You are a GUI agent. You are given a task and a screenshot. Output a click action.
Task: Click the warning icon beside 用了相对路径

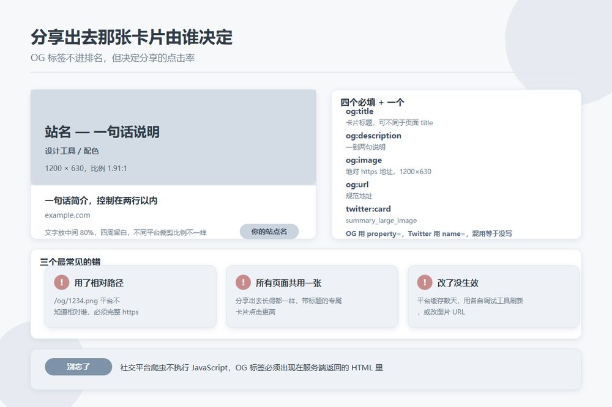click(x=62, y=282)
